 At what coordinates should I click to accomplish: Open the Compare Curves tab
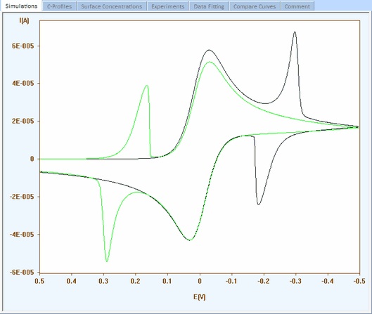(255, 6)
